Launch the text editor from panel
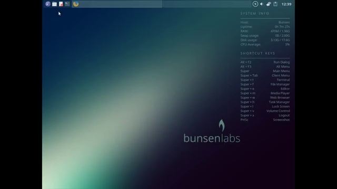This screenshot has width=337, height=189. (61, 4)
